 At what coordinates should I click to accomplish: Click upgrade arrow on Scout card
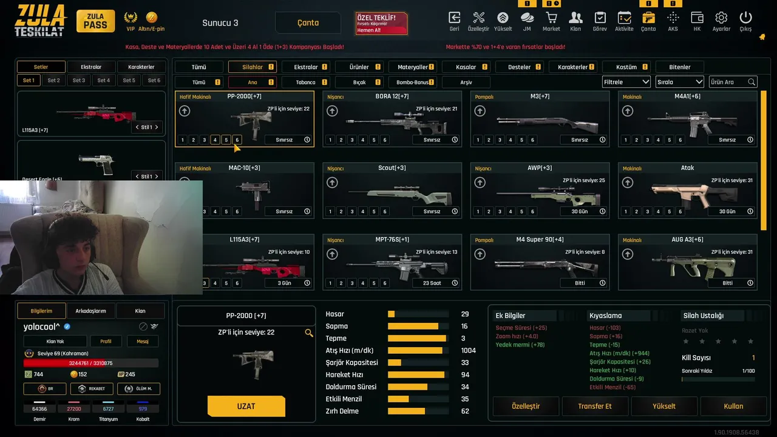point(332,182)
